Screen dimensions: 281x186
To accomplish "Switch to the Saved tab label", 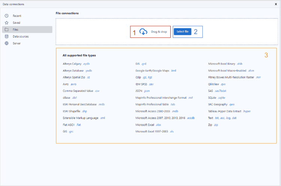I will tap(16, 22).
